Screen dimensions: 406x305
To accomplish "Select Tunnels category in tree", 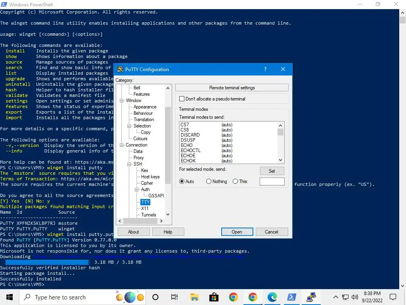I will (x=148, y=215).
